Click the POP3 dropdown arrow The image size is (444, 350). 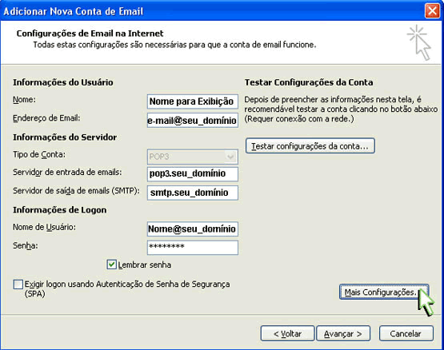coord(230,157)
